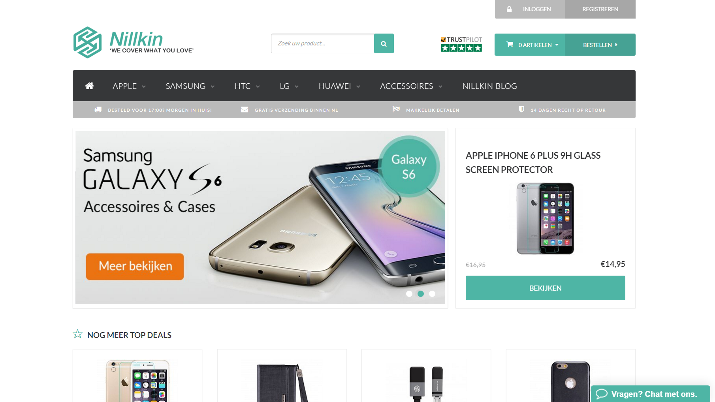Select the third slider dot
The height and width of the screenshot is (402, 715).
point(432,294)
